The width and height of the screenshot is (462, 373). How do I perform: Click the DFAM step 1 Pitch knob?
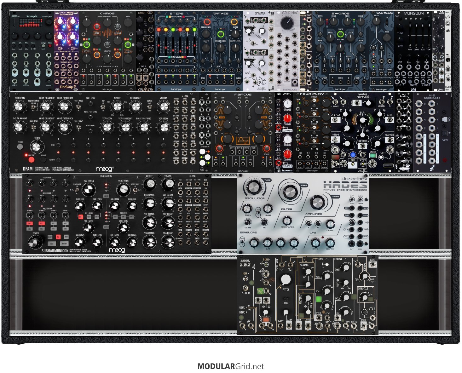[58, 145]
